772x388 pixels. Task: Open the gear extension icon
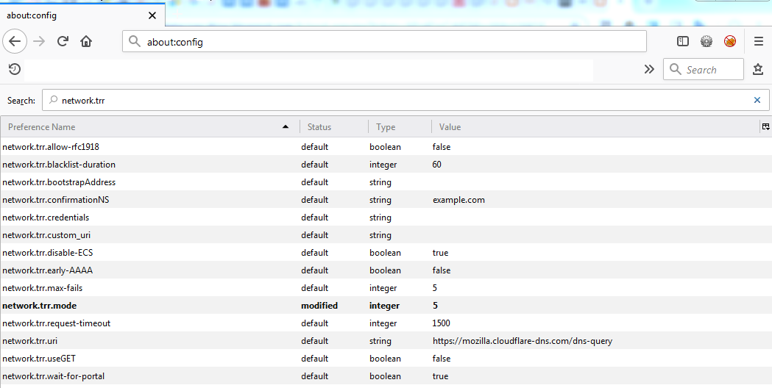[707, 41]
